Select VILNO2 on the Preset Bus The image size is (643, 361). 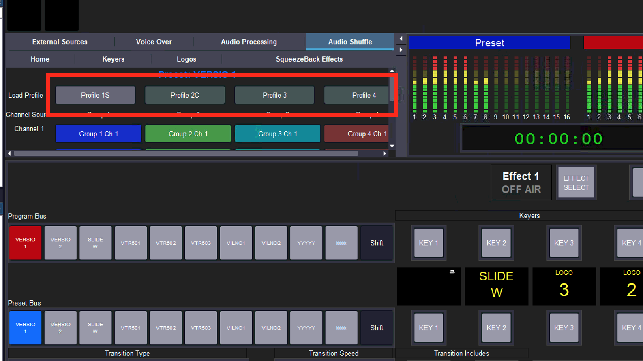click(271, 328)
